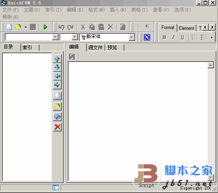Open the 文件(F) menu
Screen dimensions: 218x193
(x=10, y=10)
